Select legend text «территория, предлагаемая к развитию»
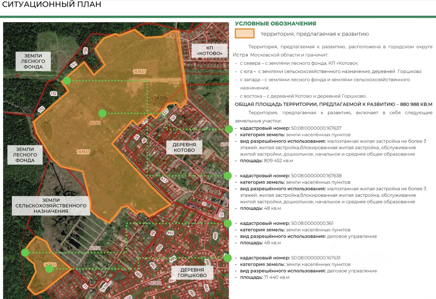The height and width of the screenshot is (299, 436). (x=315, y=34)
